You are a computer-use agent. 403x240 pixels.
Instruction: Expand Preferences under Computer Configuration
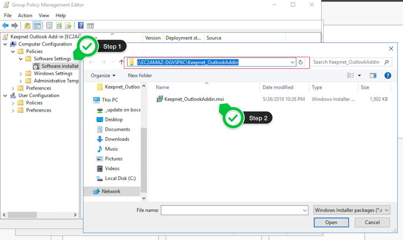[13, 88]
